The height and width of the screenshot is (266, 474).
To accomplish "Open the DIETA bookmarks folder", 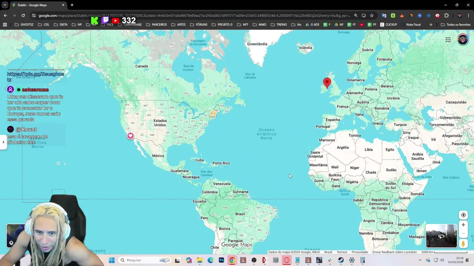I will 60,24.
